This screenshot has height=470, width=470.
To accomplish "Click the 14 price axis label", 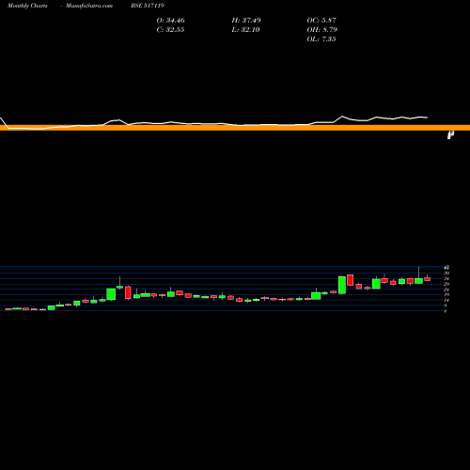I will [x=446, y=300].
